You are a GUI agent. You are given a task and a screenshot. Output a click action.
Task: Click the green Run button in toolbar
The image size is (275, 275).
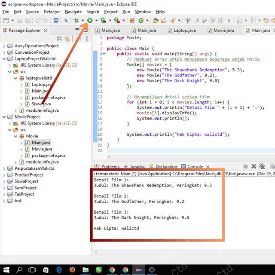90,20
